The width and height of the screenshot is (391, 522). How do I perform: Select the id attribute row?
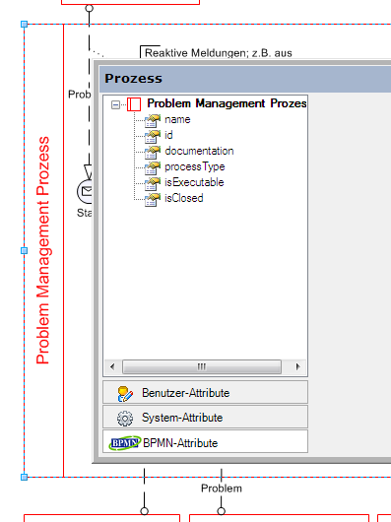coord(168,135)
